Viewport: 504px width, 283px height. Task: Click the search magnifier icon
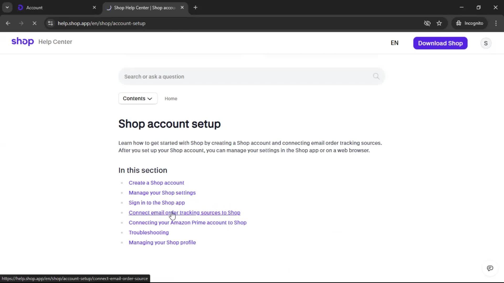click(x=376, y=76)
